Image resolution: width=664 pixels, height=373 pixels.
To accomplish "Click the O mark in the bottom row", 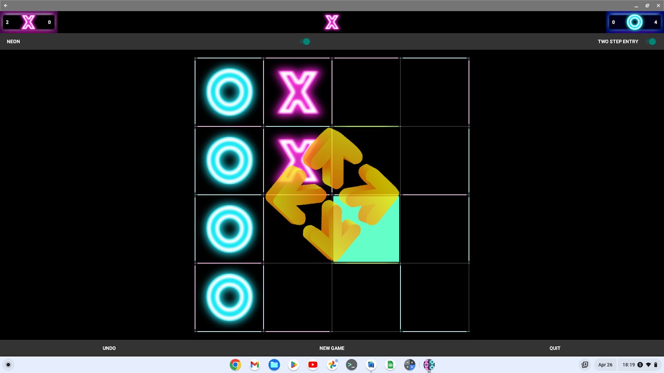I will (229, 297).
